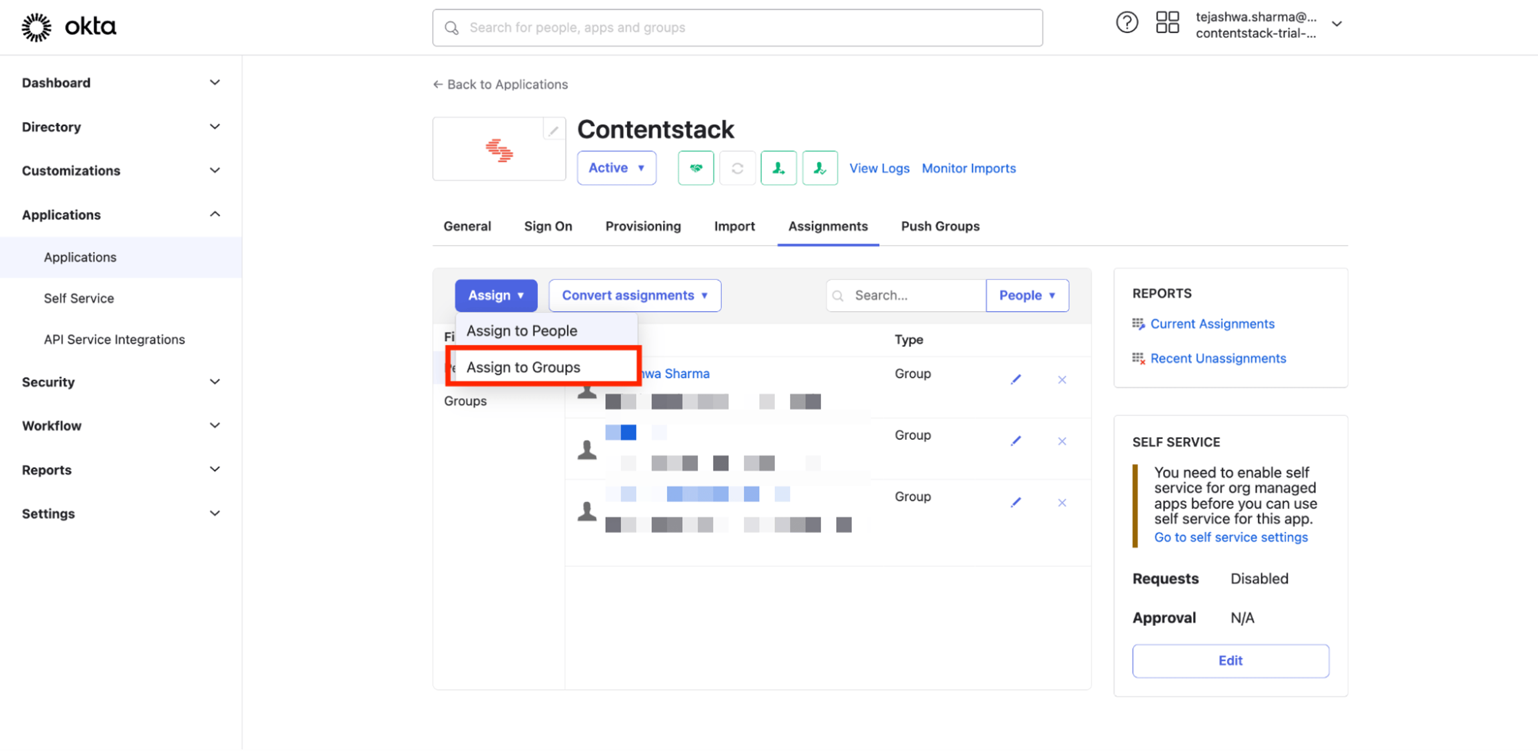Expand the Directory sidebar section

(215, 127)
